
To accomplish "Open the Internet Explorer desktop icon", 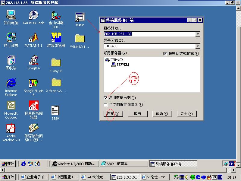I will point(11,83).
